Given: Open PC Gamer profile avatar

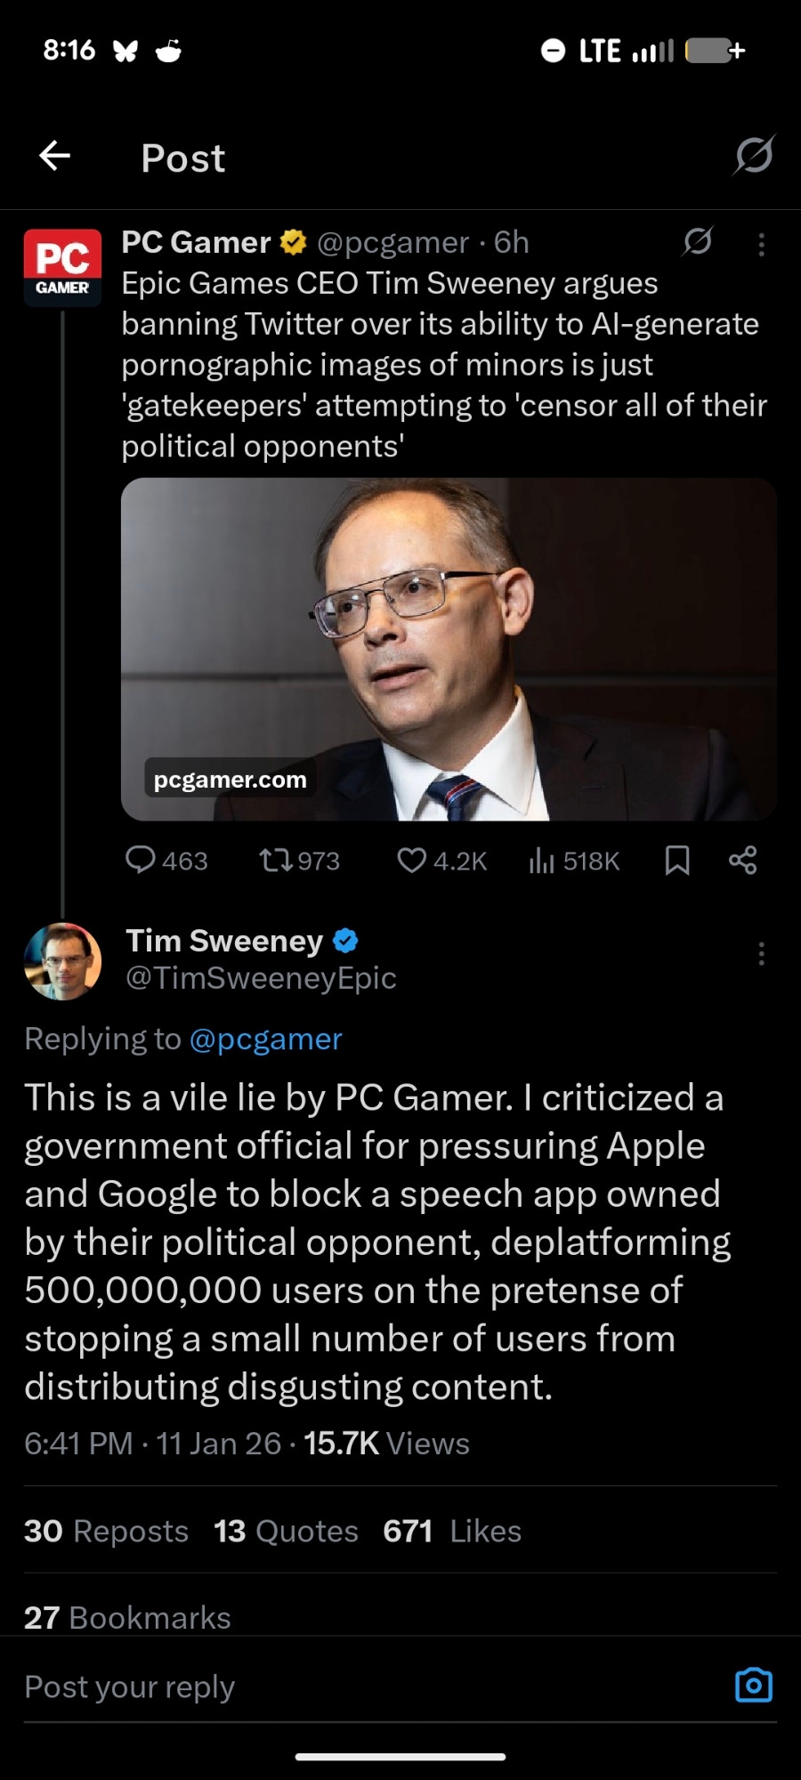Looking at the screenshot, I should (x=62, y=267).
